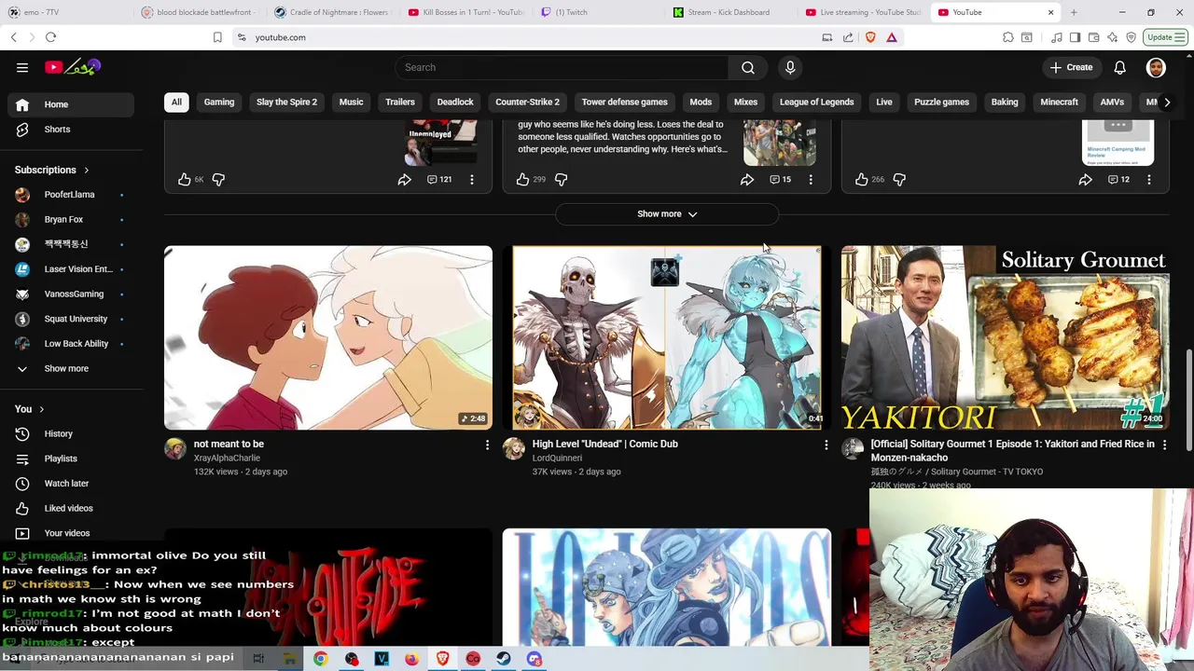This screenshot has height=671, width=1194.
Task: Select the Counter-Strike 2 chip
Action: pos(527,103)
